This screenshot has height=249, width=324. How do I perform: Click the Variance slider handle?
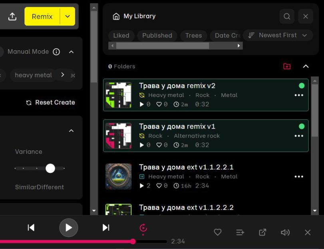click(x=50, y=169)
